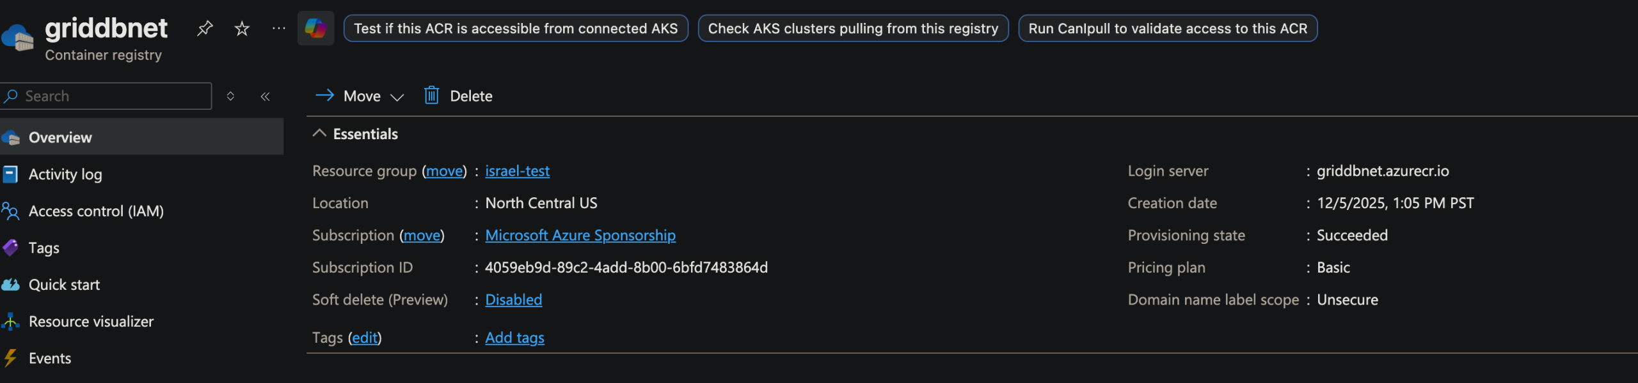1638x383 pixels.
Task: Select Tags in the sidebar menu
Action: (x=44, y=248)
